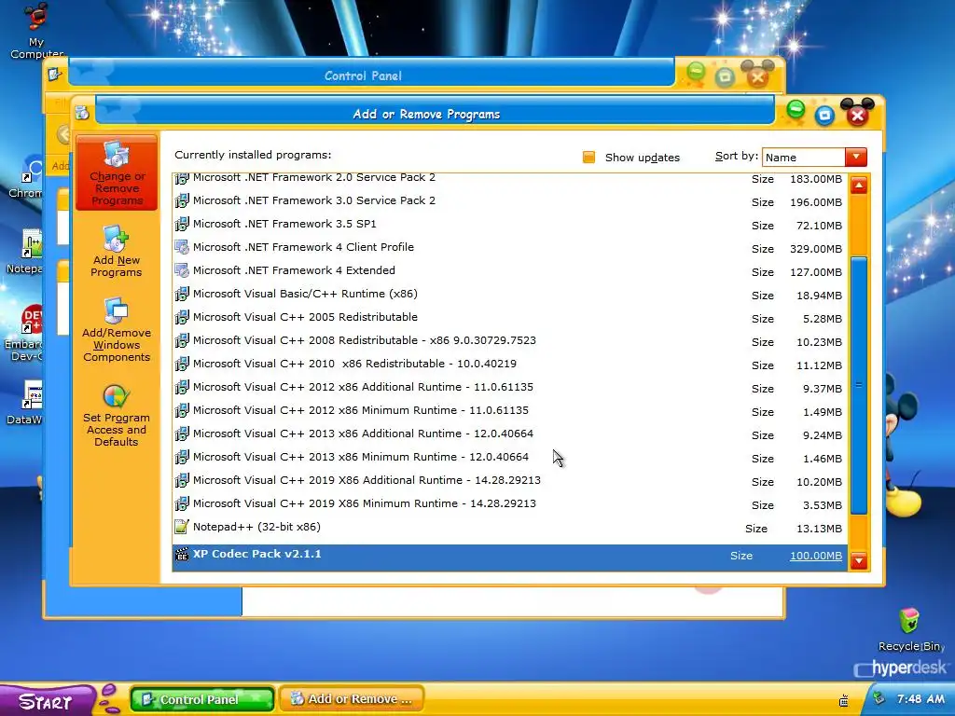955x716 pixels.
Task: Select Visual C++ 2010 x86 Redistributable 10.0.40219
Action: (x=509, y=364)
